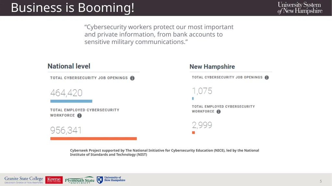The width and height of the screenshot is (332, 186).
Task: Select the 1,075 New Hampshire openings number
Action: click(x=202, y=91)
